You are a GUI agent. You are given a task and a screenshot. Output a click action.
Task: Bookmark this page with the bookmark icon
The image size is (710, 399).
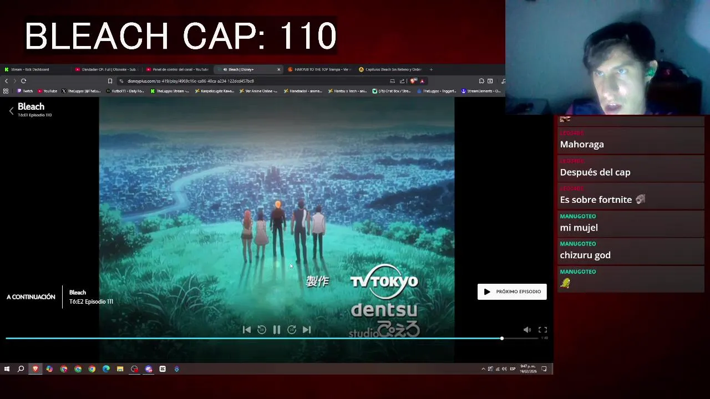110,81
